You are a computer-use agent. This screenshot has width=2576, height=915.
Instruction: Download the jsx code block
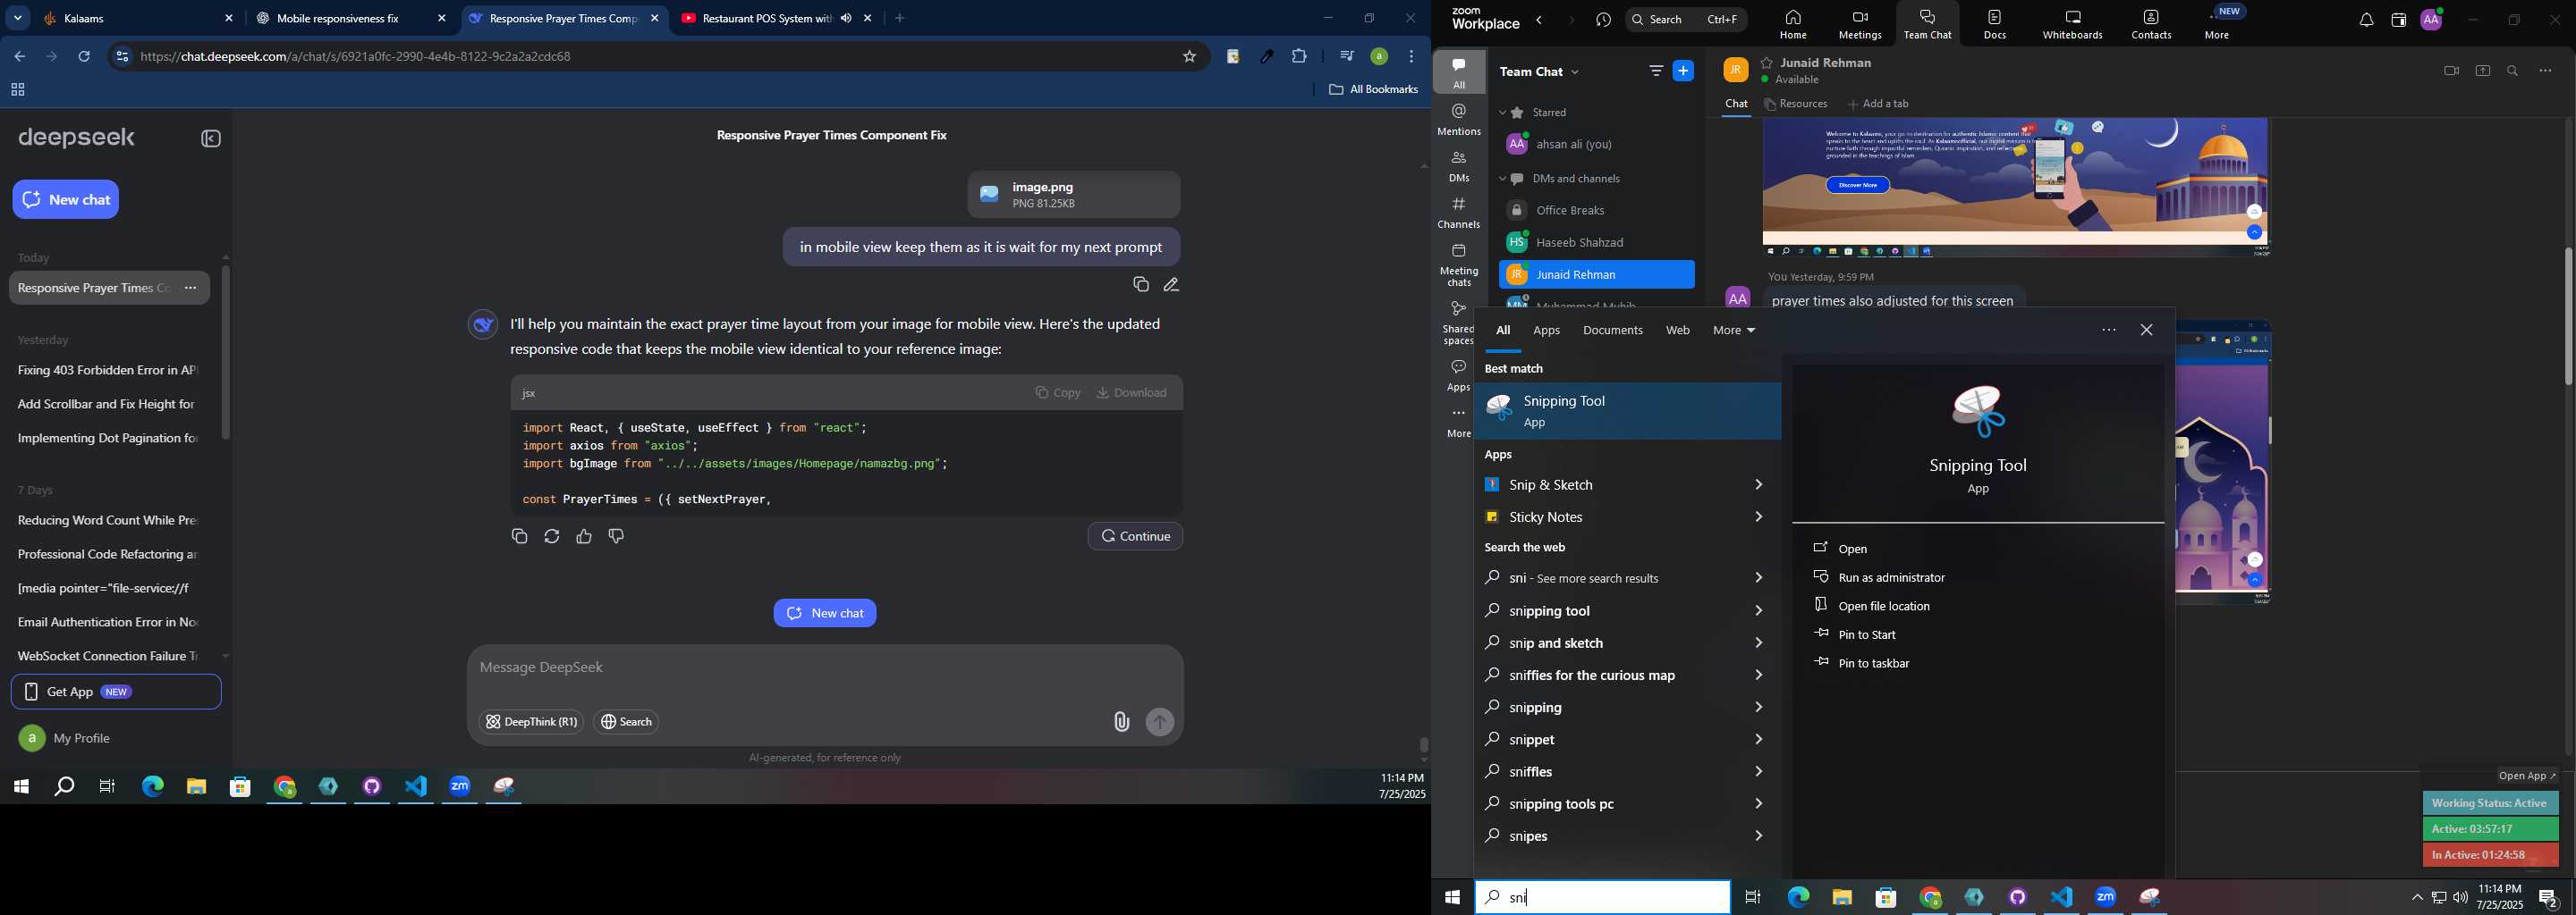1132,393
